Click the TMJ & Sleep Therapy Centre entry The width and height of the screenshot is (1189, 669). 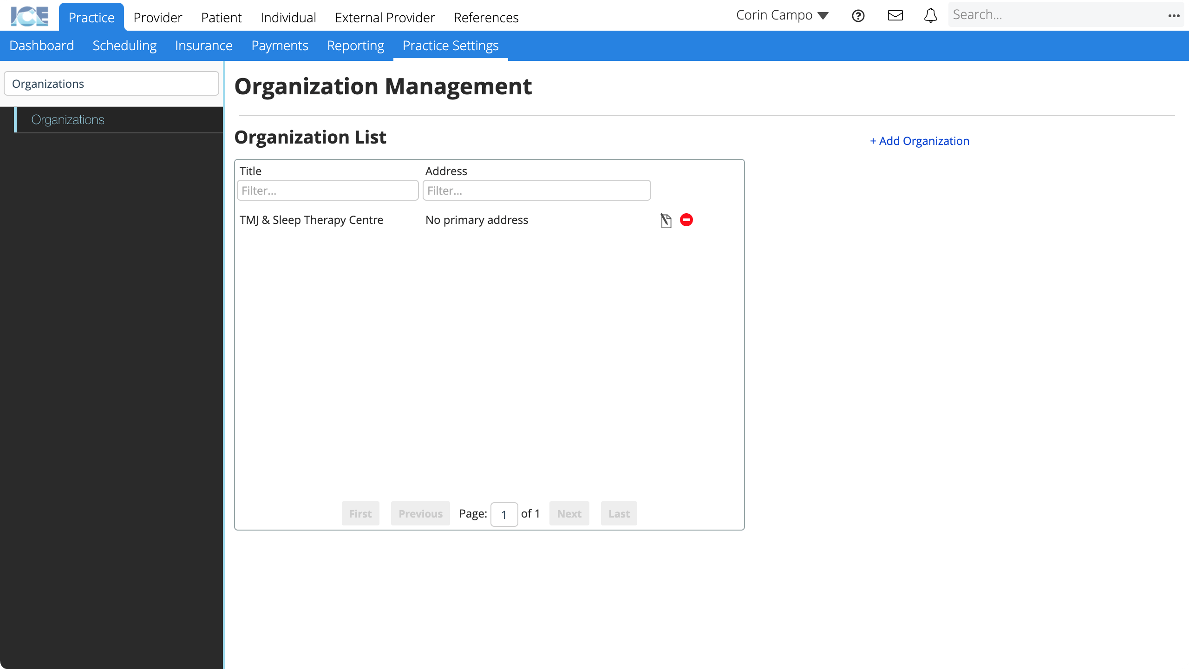coord(311,220)
